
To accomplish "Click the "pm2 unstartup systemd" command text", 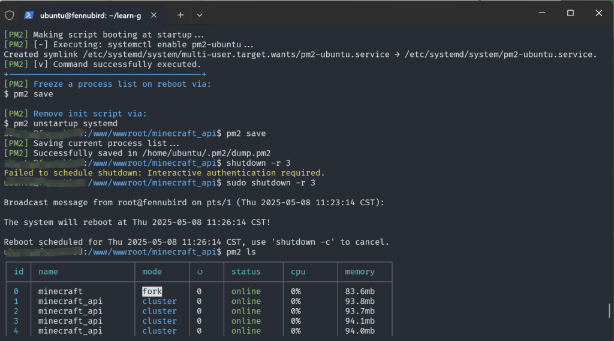I will tap(65, 123).
